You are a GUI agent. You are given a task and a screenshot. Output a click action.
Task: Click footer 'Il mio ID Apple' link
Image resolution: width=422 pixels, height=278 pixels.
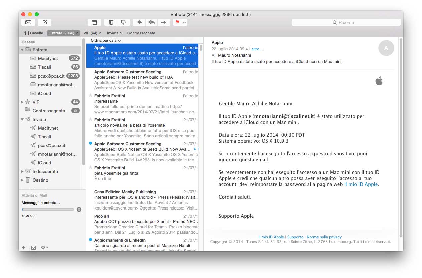tap(271, 237)
